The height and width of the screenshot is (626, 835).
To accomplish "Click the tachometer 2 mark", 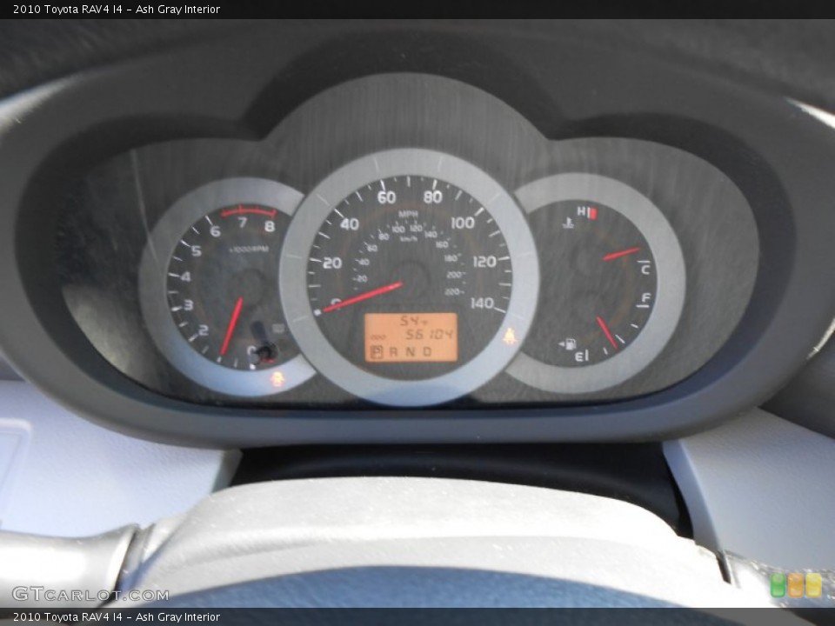I will tap(203, 330).
